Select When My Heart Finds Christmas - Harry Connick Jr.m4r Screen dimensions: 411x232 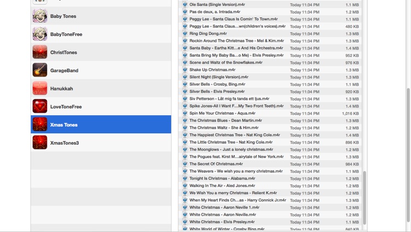click(238, 200)
